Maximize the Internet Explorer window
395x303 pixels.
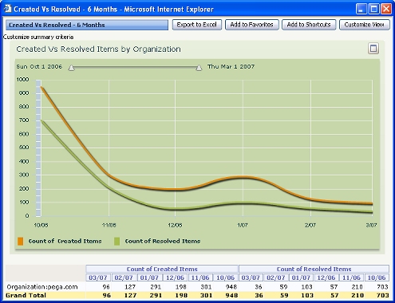tap(373, 9)
